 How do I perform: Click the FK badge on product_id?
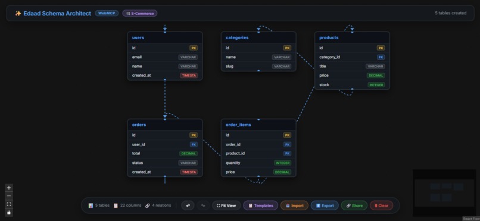(x=288, y=153)
